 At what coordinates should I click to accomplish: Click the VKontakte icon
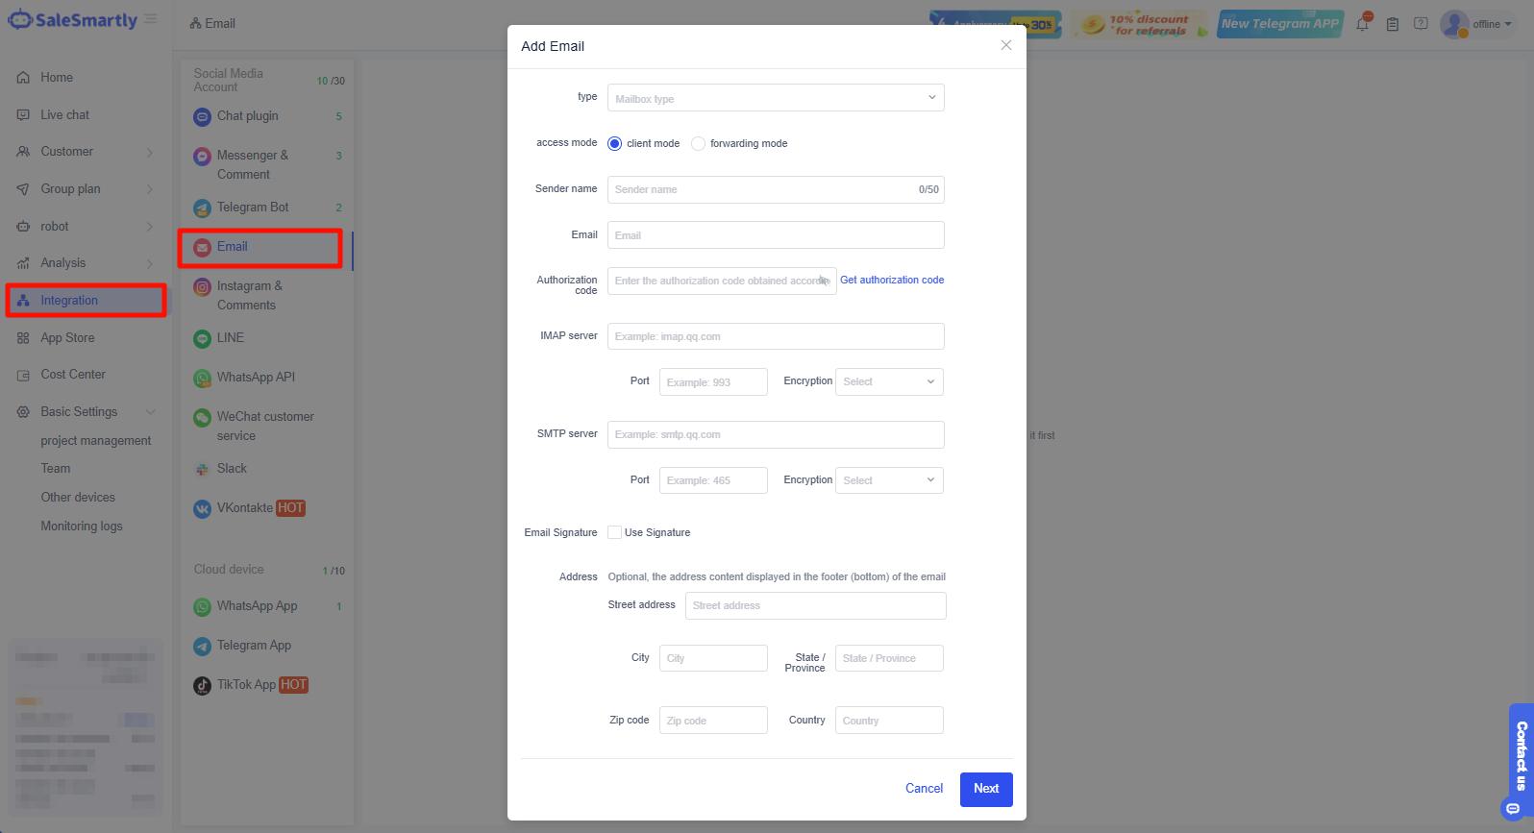pyautogui.click(x=202, y=508)
